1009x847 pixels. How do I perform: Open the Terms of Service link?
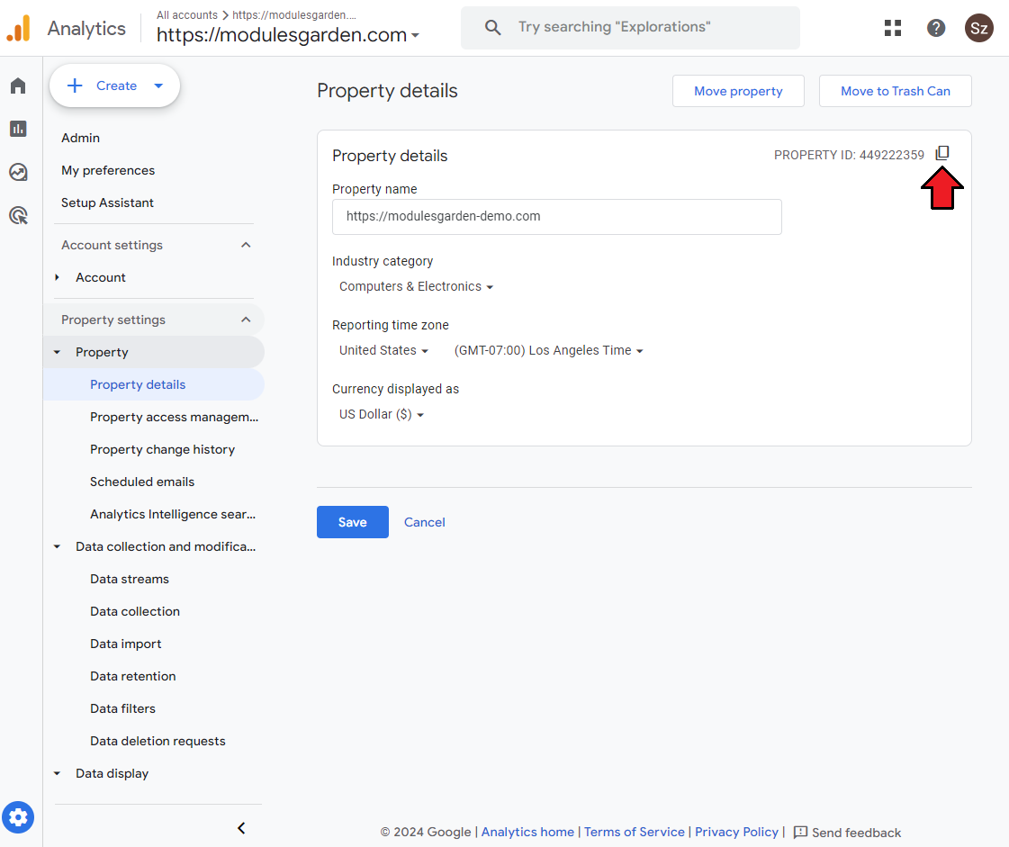[634, 833]
